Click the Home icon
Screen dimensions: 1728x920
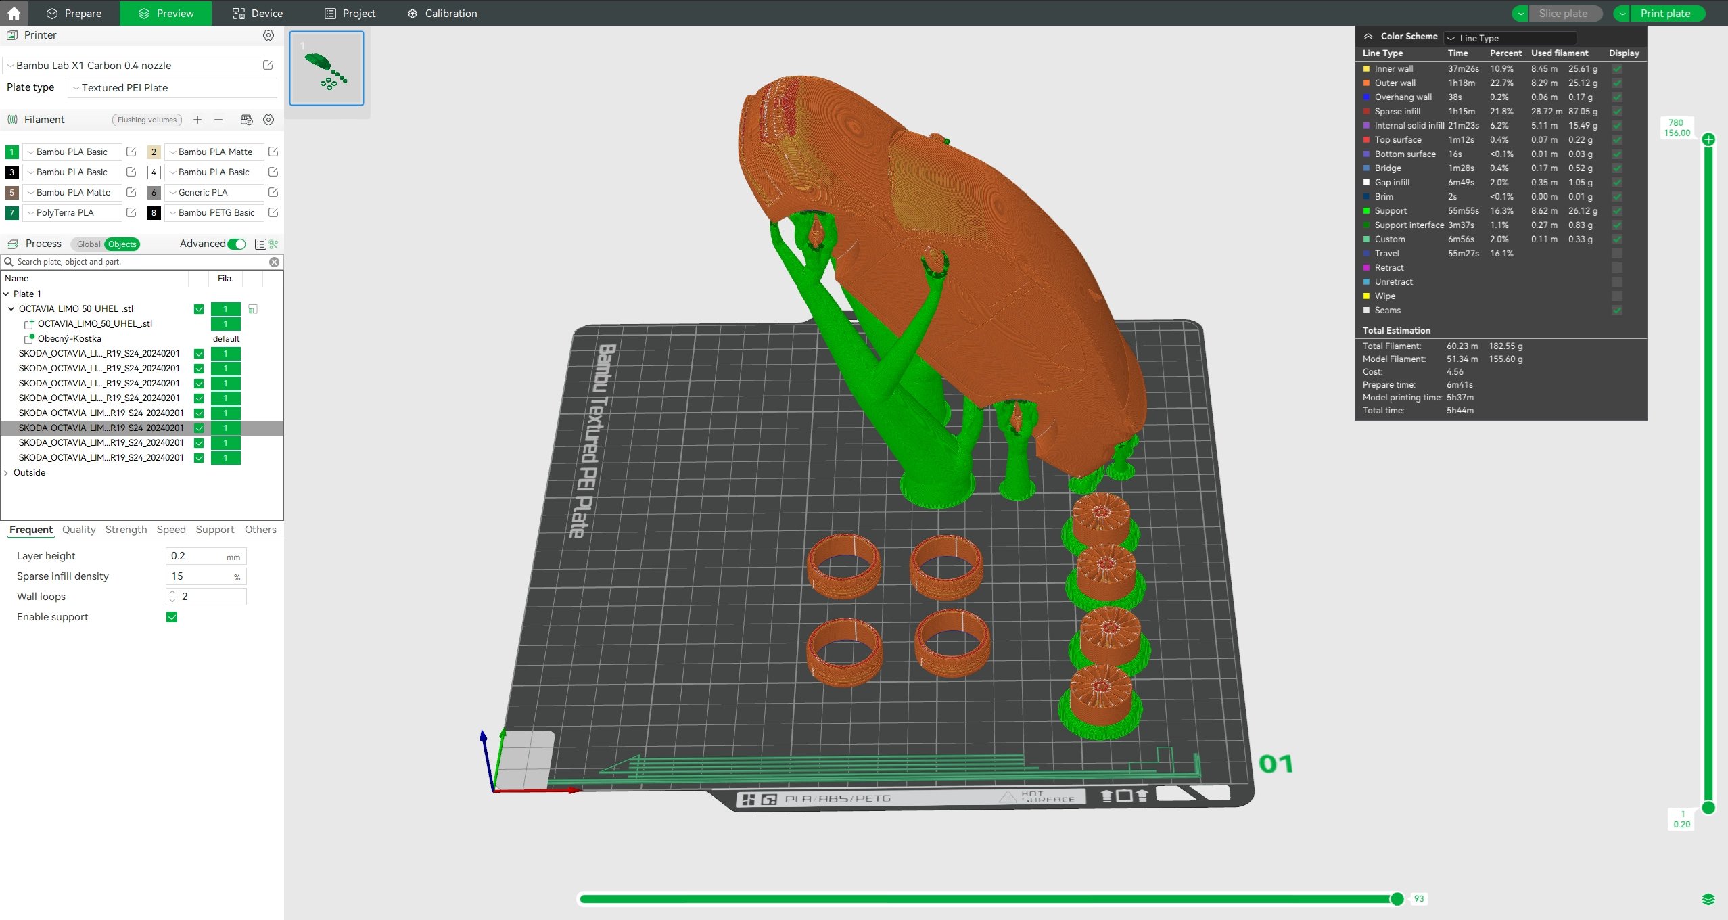[14, 13]
